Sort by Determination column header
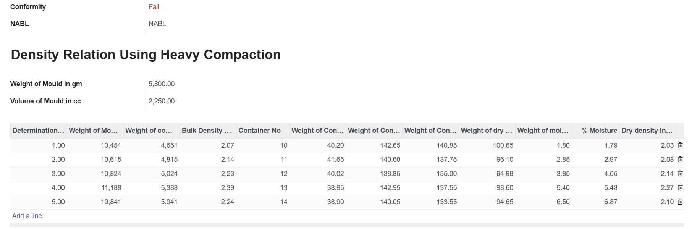 pos(39,131)
